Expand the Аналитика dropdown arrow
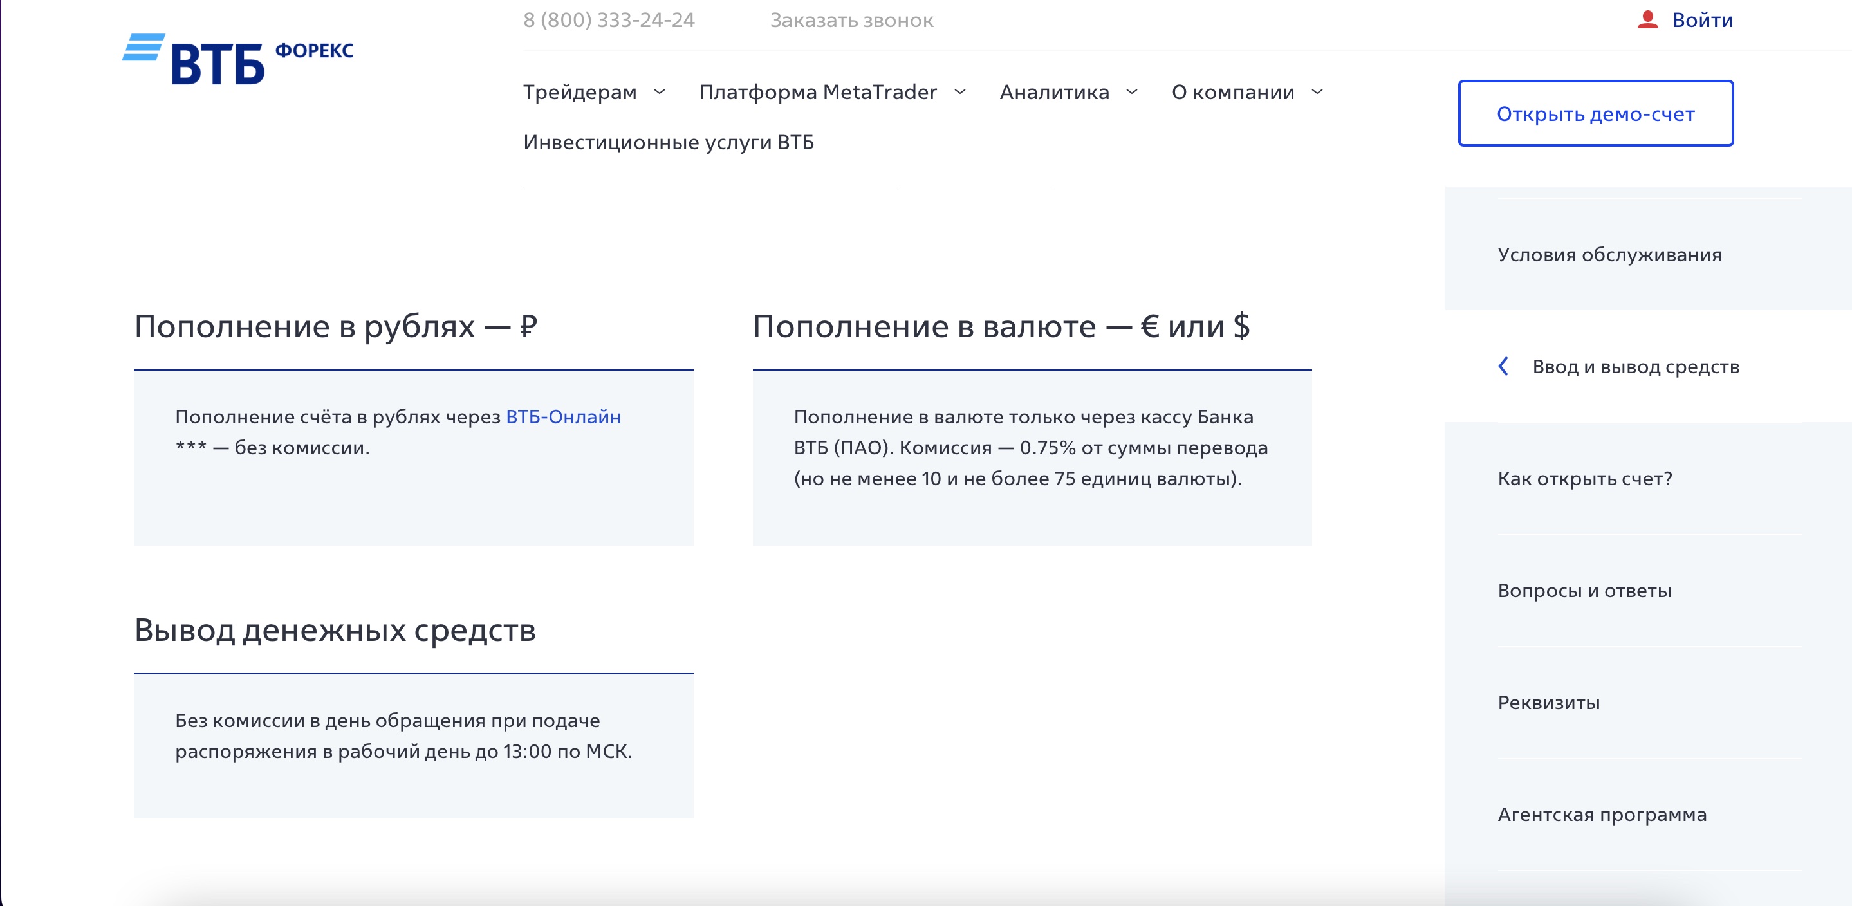1852x906 pixels. click(1132, 92)
